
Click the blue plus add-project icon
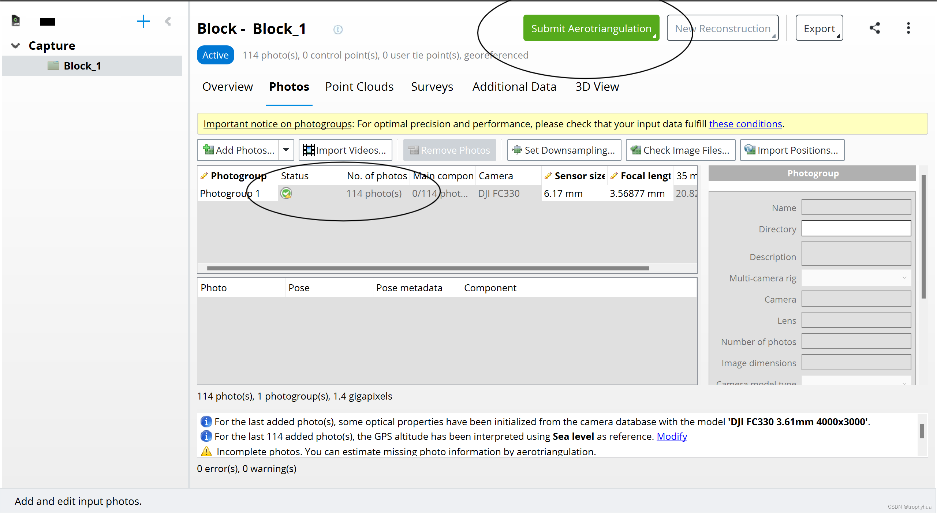click(x=143, y=22)
